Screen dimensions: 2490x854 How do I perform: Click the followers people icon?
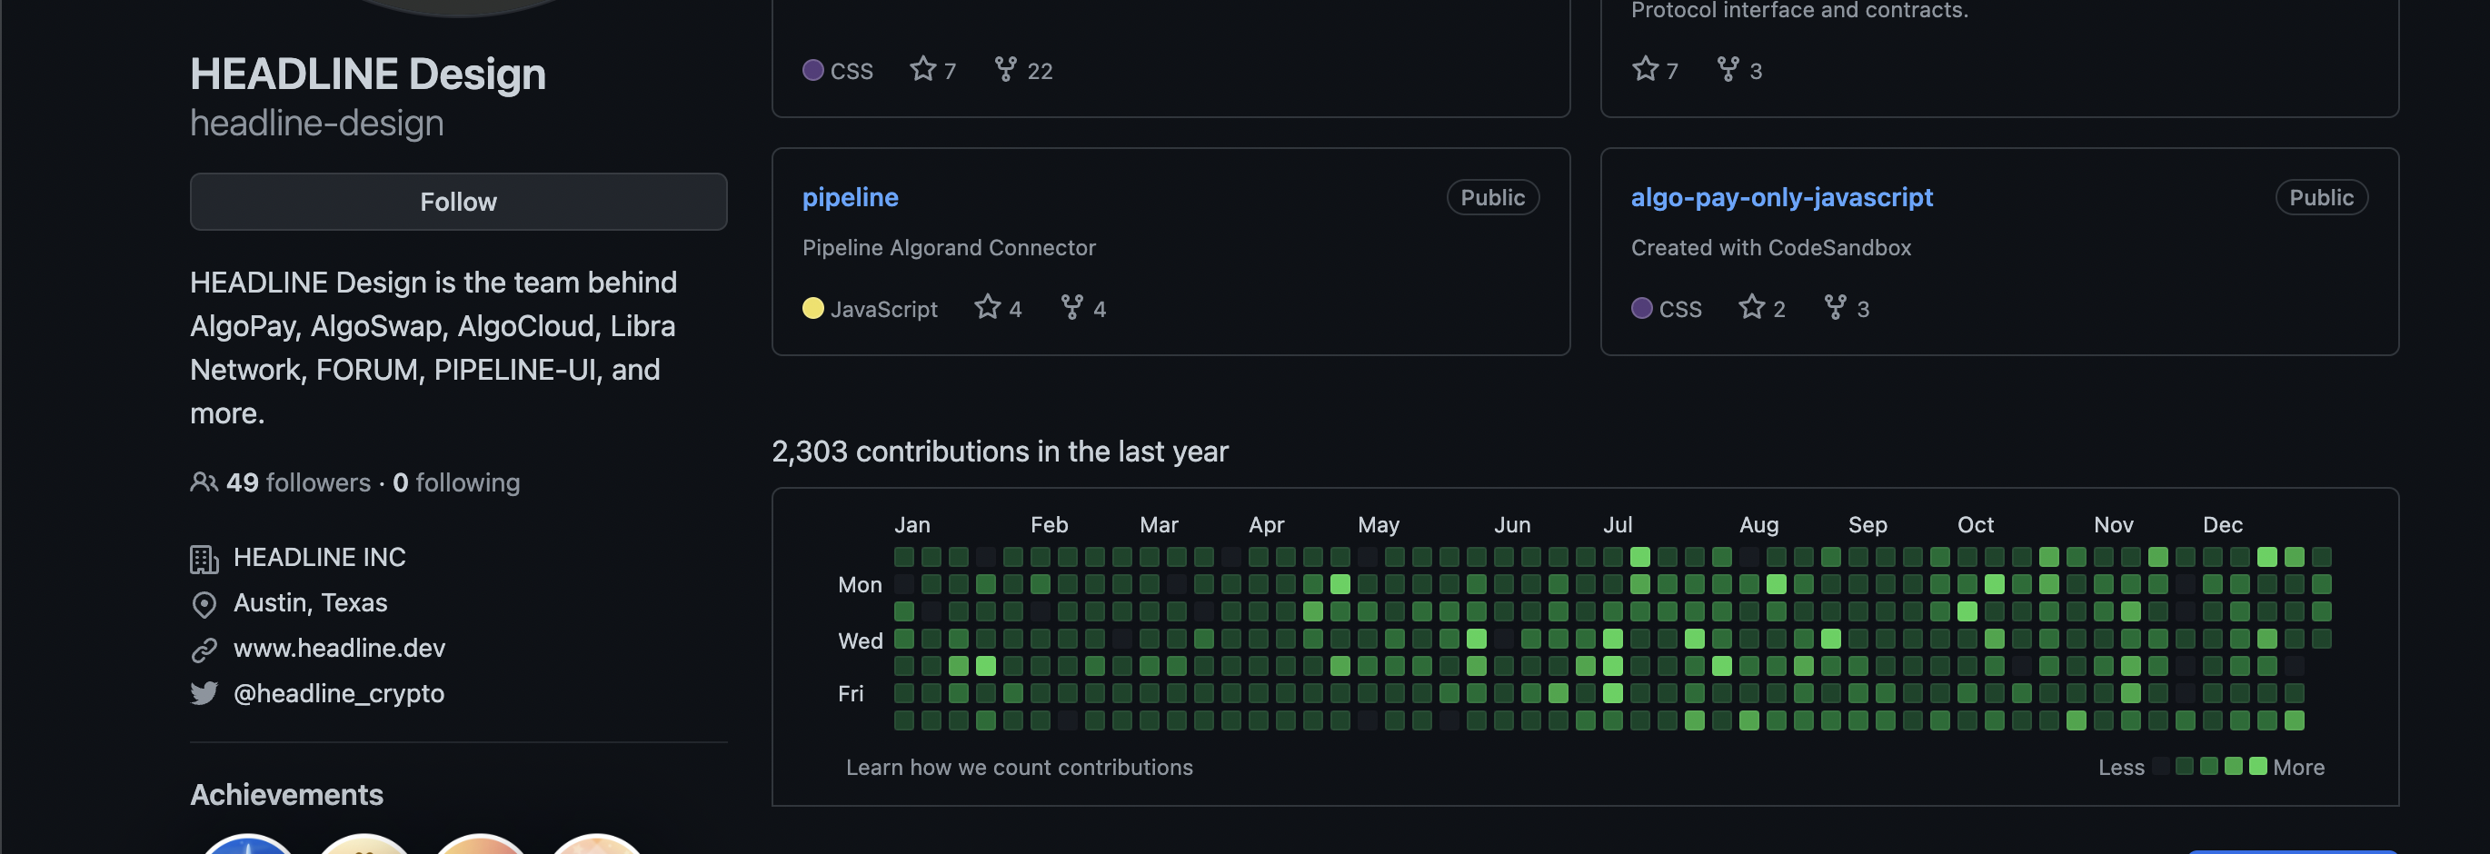click(x=204, y=482)
